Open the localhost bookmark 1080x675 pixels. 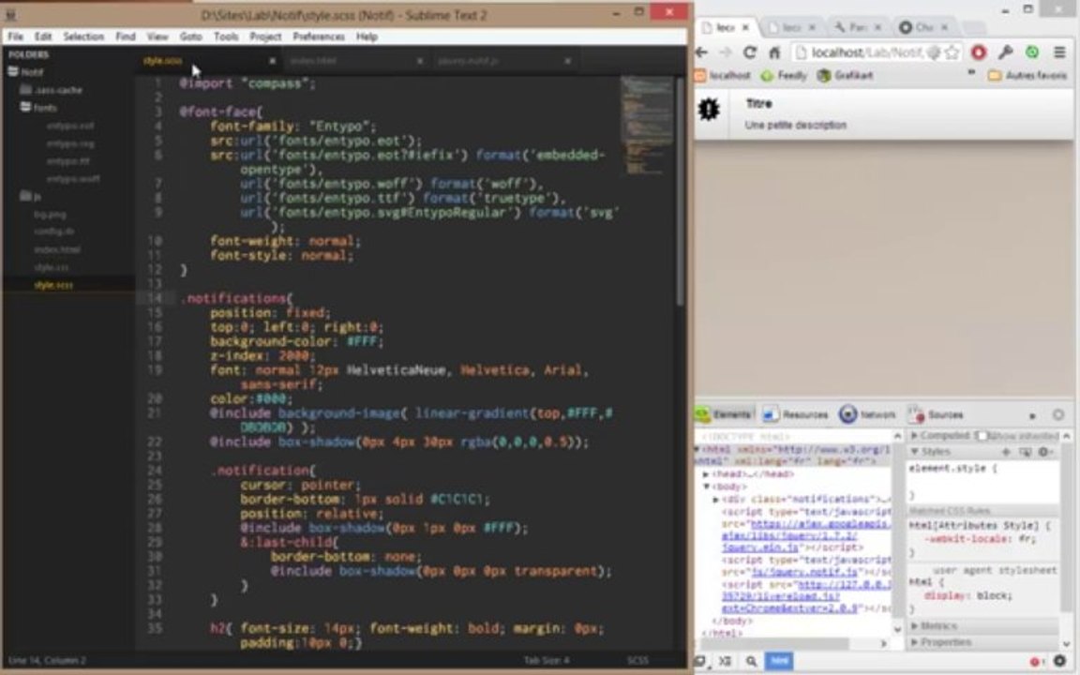722,75
